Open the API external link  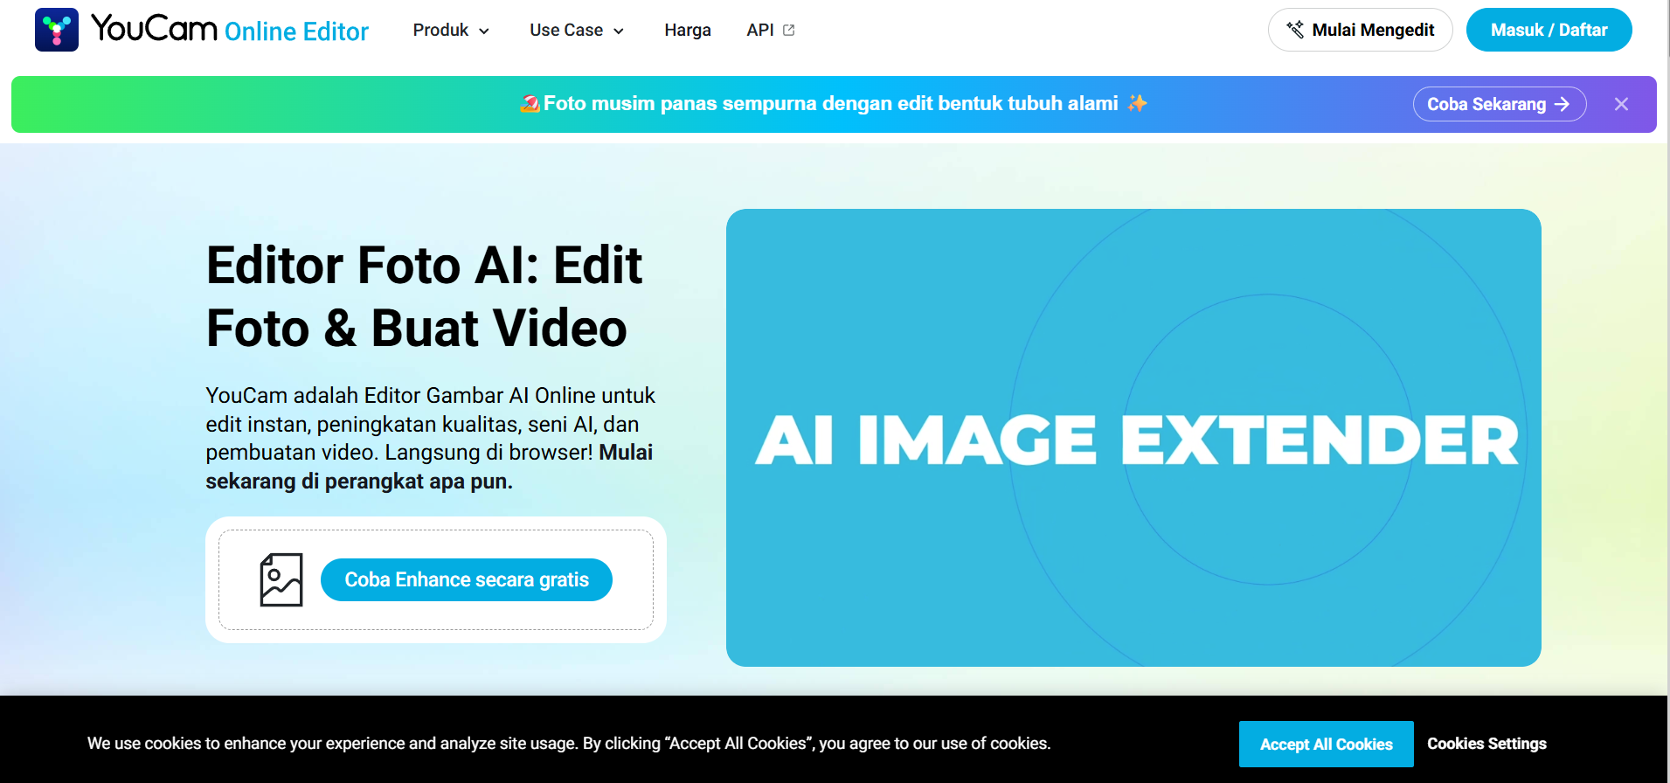(x=771, y=31)
